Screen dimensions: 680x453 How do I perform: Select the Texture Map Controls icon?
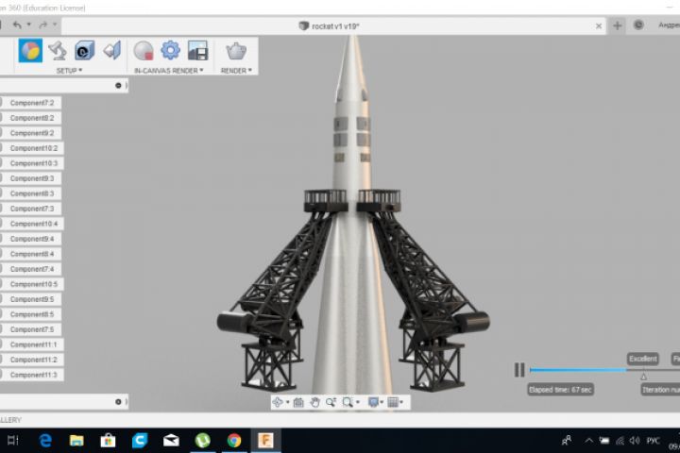111,50
